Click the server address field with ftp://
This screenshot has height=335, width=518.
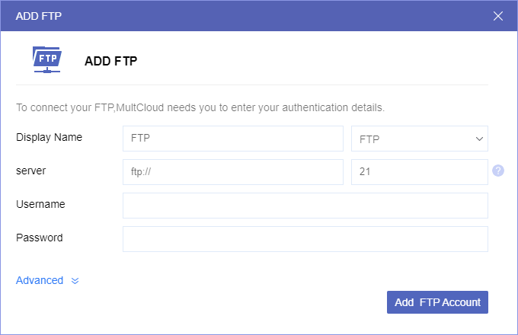[x=232, y=172]
